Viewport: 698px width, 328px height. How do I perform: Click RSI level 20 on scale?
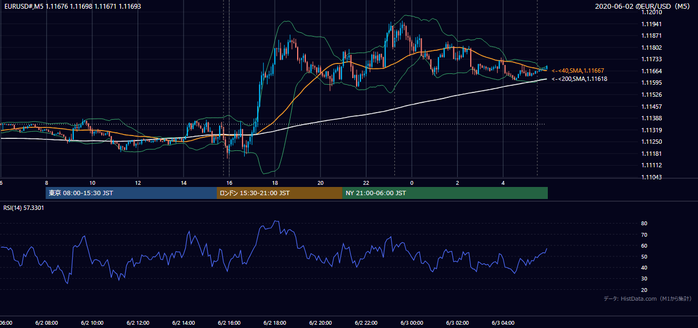point(644,290)
